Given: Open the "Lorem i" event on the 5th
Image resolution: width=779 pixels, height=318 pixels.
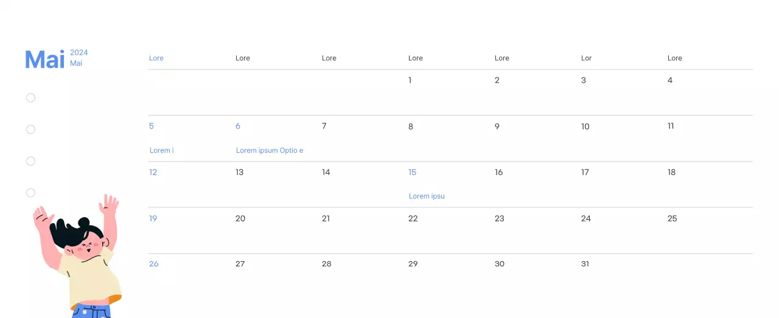Looking at the screenshot, I should [161, 150].
